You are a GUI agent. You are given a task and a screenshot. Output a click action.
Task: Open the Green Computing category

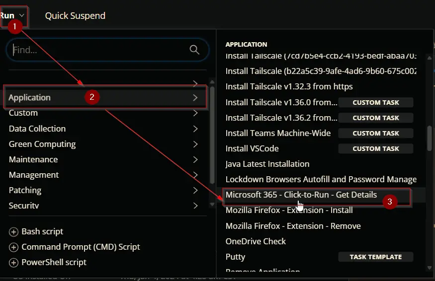(x=42, y=144)
